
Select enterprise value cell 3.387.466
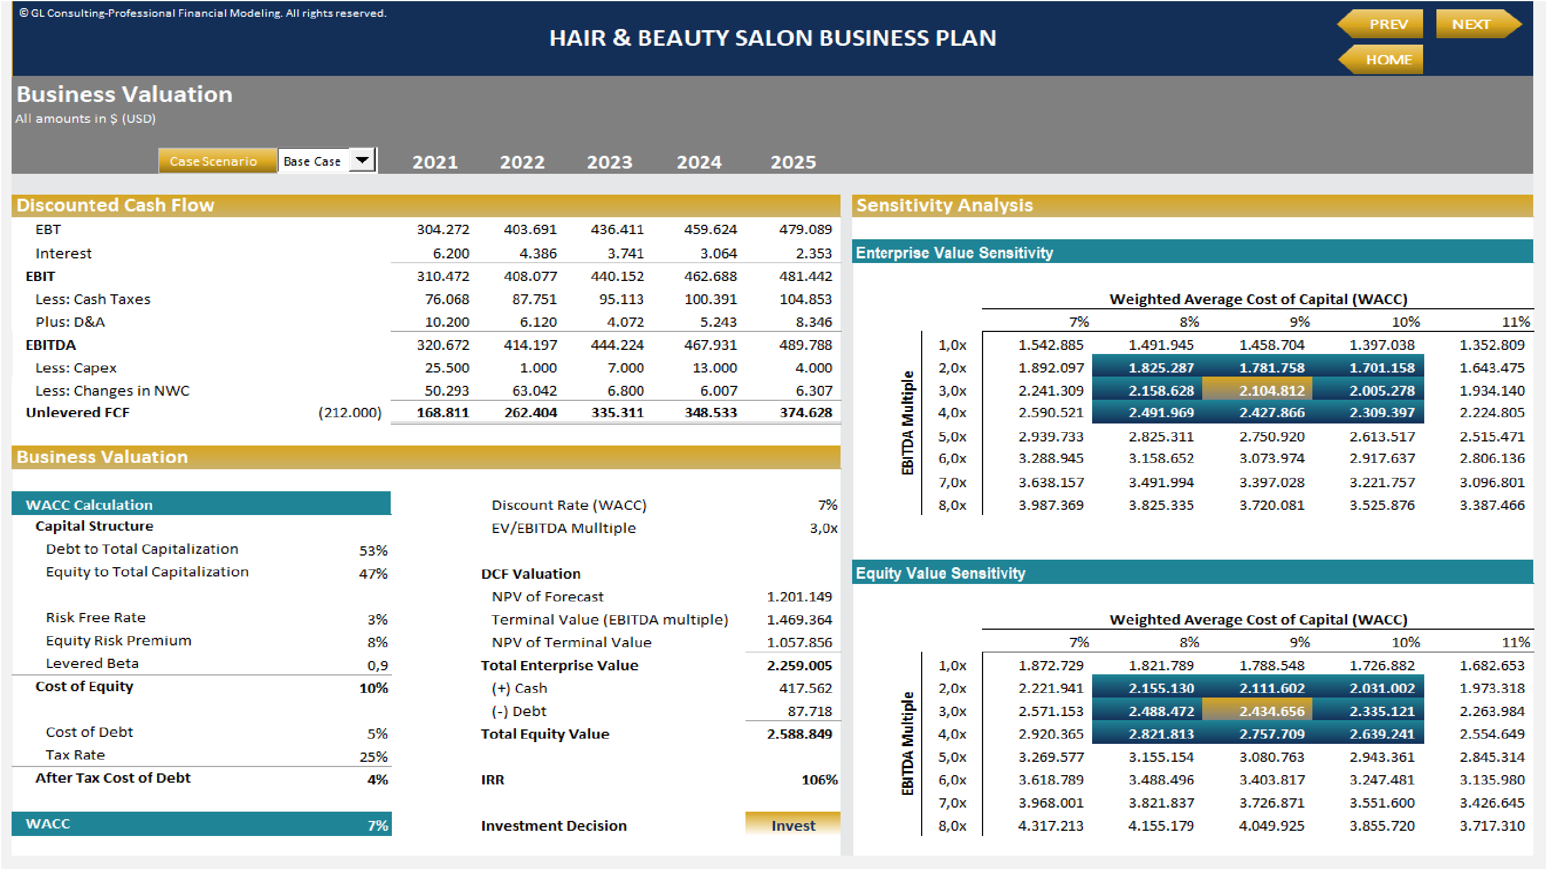[x=1492, y=505]
